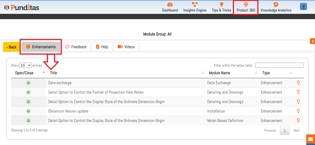Switch to the Feedback tab
Screen dimensions: 315x145
point(76,47)
